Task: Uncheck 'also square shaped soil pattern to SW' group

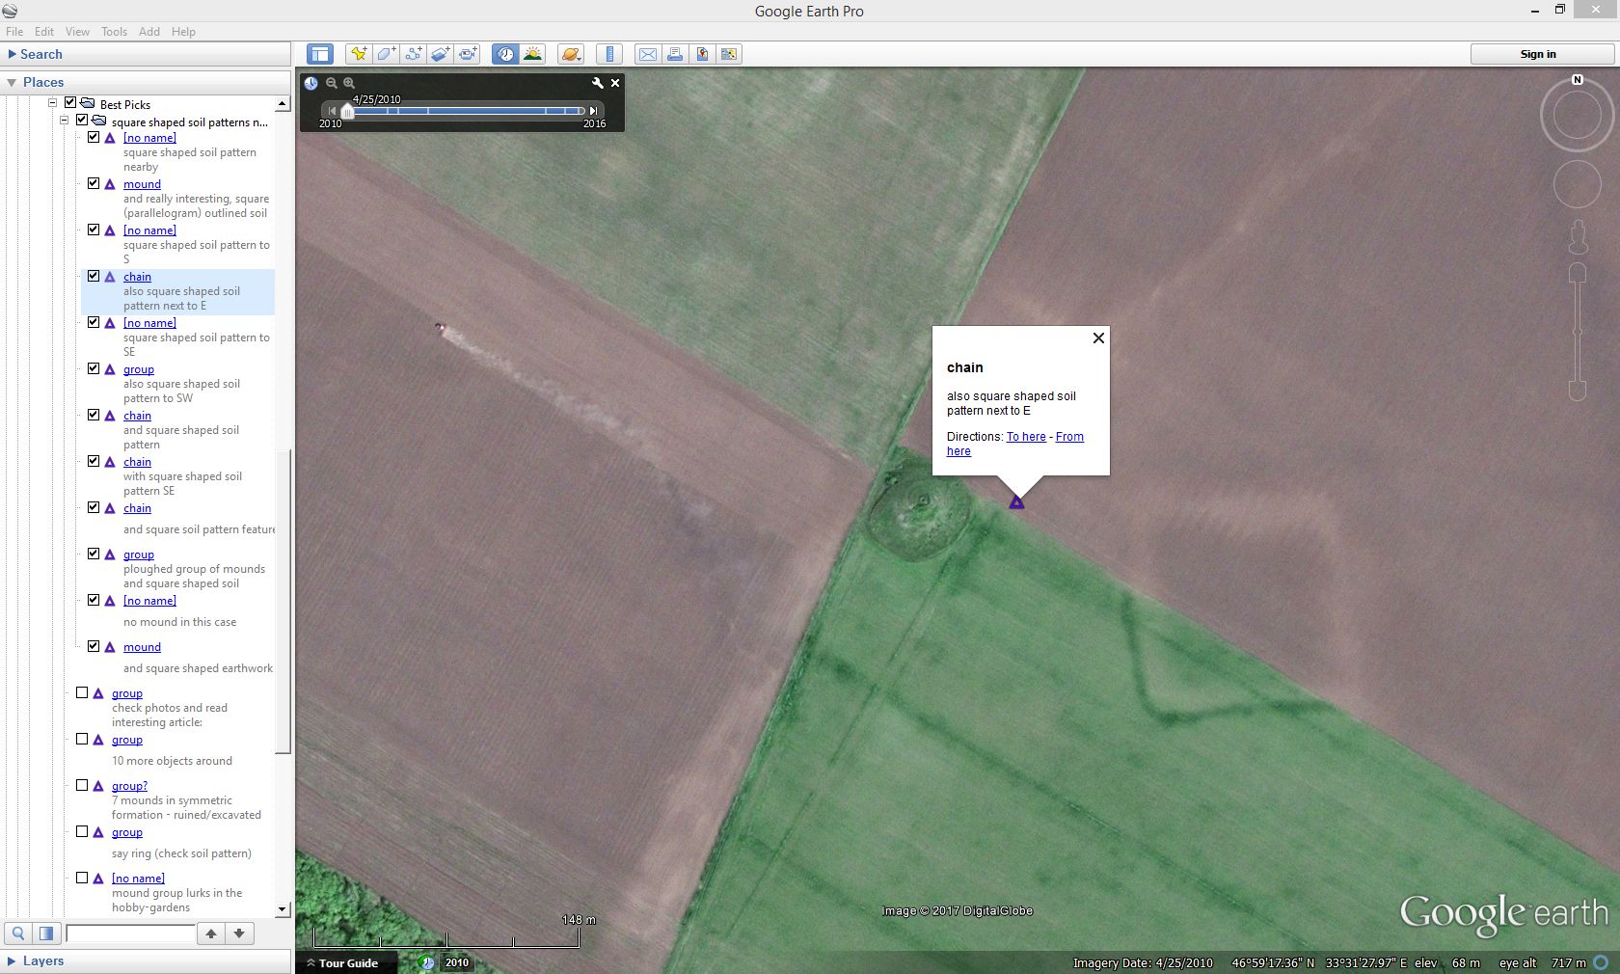Action: click(94, 368)
